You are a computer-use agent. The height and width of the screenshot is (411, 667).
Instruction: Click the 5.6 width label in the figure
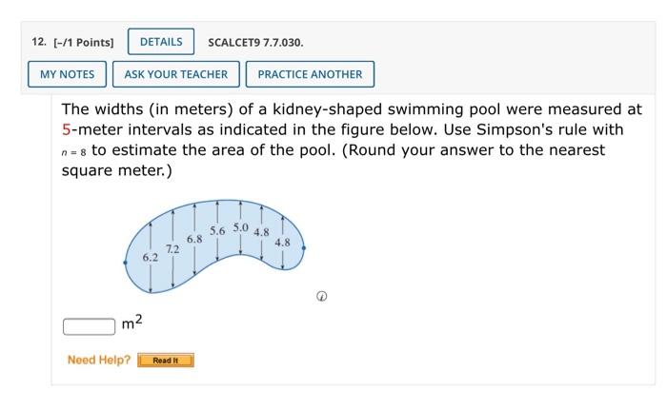click(x=217, y=231)
